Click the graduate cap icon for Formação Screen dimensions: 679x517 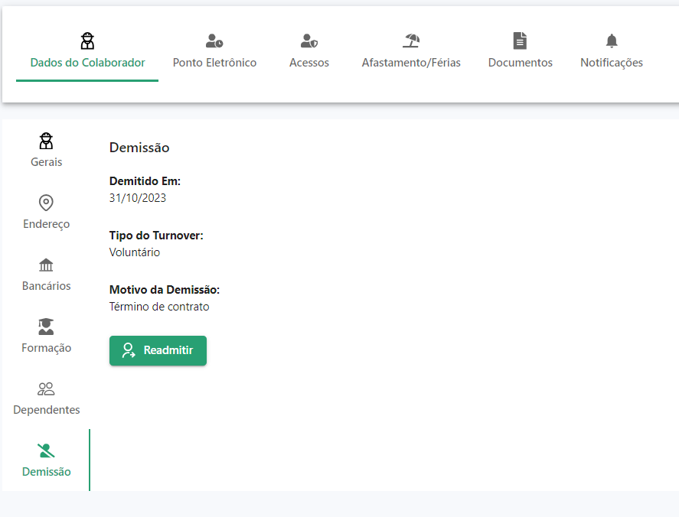pyautogui.click(x=46, y=327)
